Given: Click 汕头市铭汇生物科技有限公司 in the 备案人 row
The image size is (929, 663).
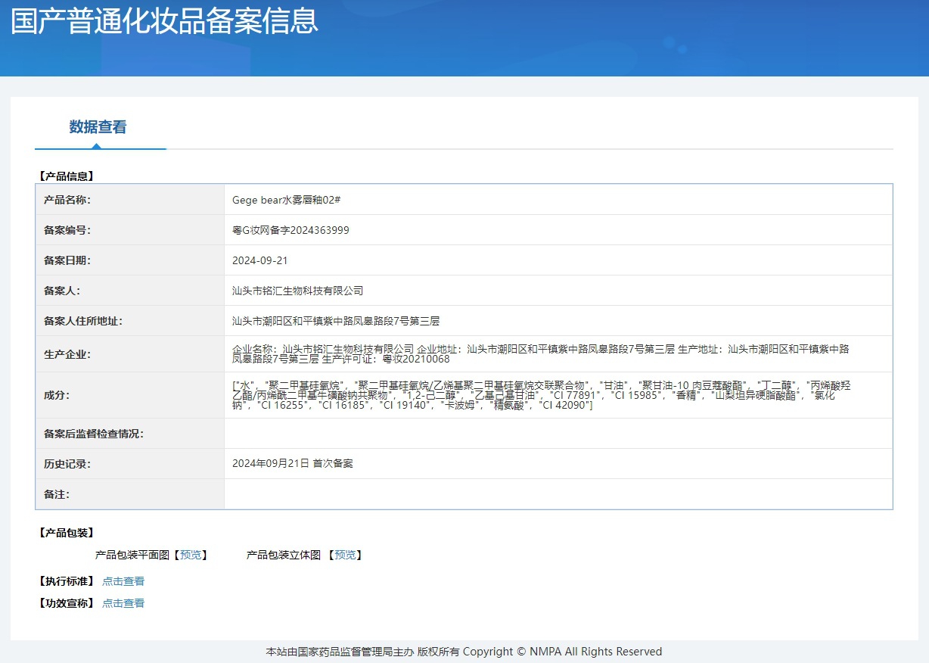Looking at the screenshot, I should (x=297, y=291).
